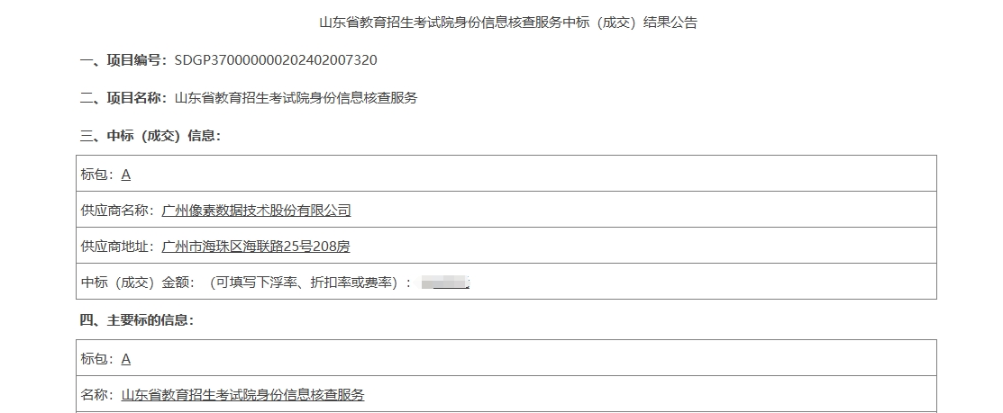Click the 标包 label in second table
Screen dimensions: 1003x413
pos(97,359)
